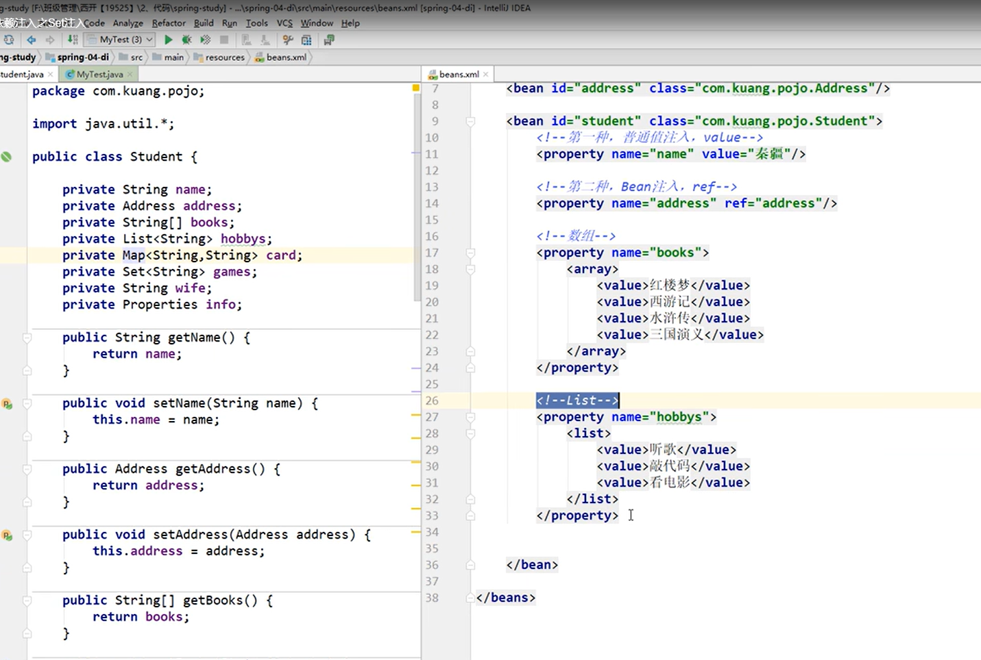Collapse the hobbys property block on line 27
Screen dimensions: 981x660
pos(470,417)
